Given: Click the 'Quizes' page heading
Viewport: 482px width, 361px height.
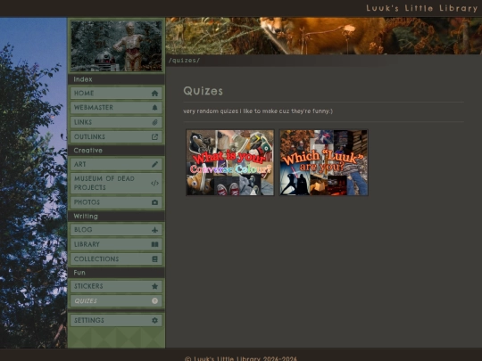Looking at the screenshot, I should tap(203, 91).
